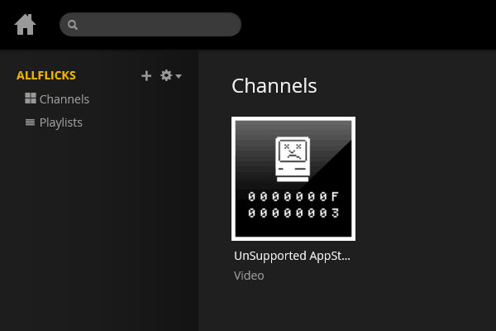Open server settings gear icon
496x331 pixels.
(x=166, y=75)
